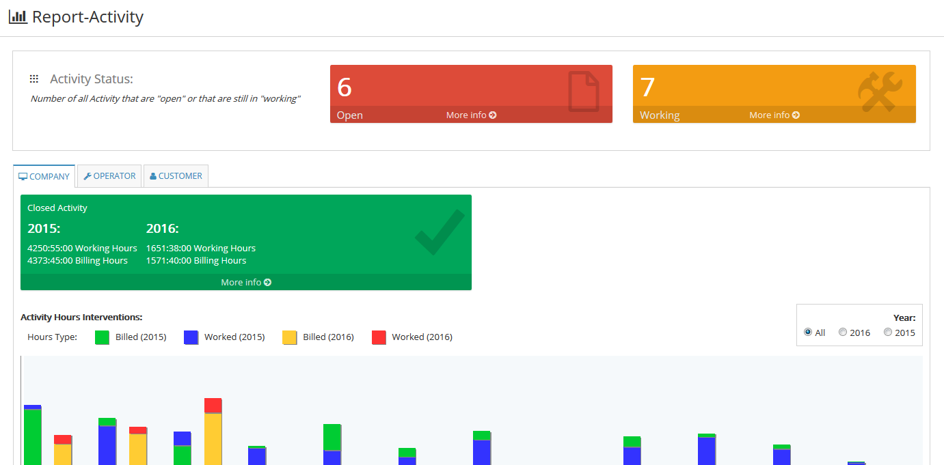
Task: Click the yellow Billed (2016) legend swatch
Action: 290,337
